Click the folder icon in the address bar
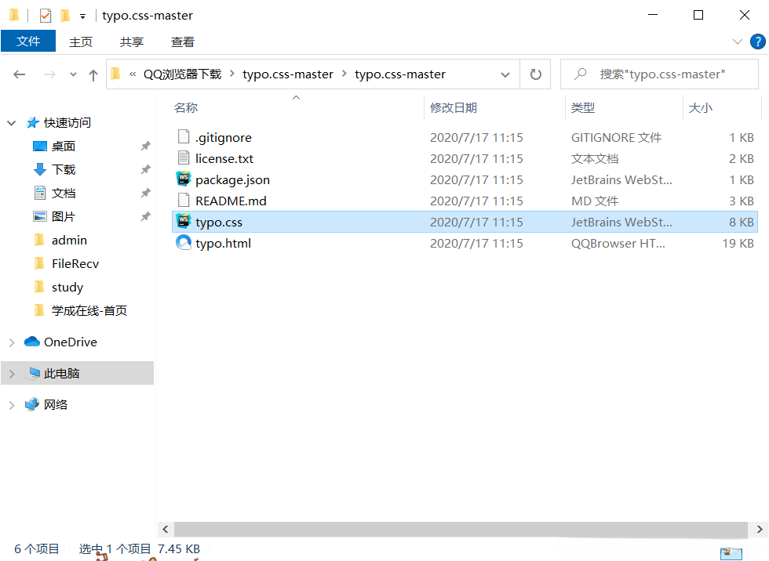Image resolution: width=769 pixels, height=561 pixels. tap(116, 74)
